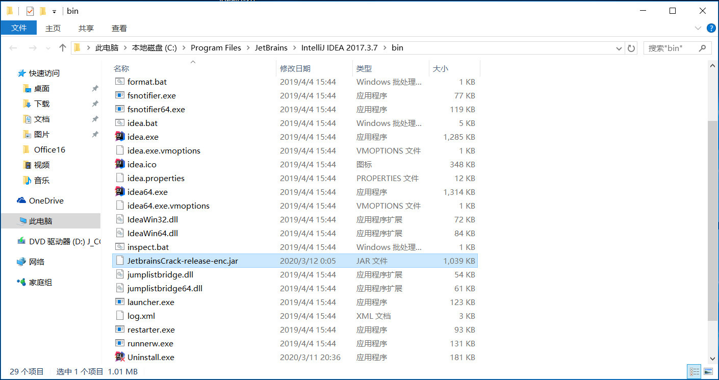Click the idea64.exe IntelliJ icon
This screenshot has height=380, width=719.
(x=120, y=192)
